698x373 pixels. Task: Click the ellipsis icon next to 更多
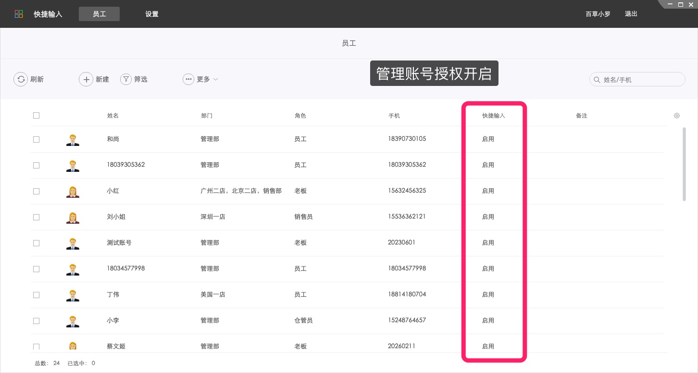point(188,79)
